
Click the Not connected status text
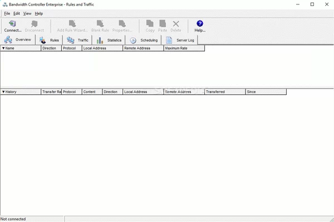click(13, 219)
